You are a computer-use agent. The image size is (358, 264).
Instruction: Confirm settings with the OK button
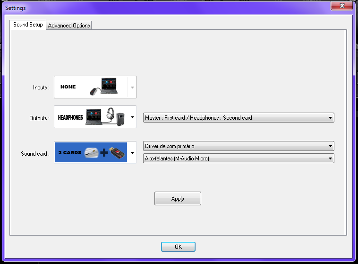(178, 247)
